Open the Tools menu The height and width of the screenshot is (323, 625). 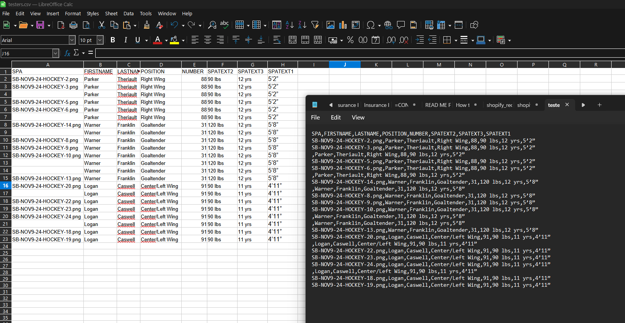[x=146, y=13]
